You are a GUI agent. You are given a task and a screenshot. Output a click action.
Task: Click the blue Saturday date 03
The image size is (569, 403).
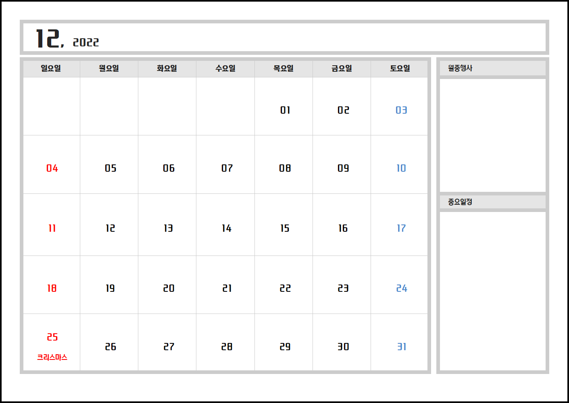(401, 110)
